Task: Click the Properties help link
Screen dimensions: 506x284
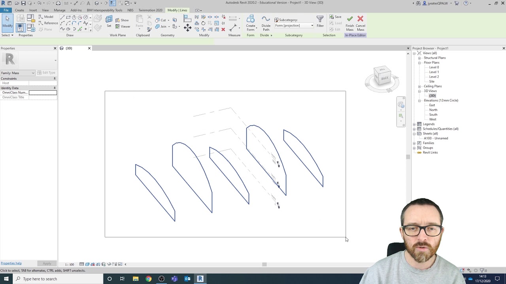Action: click(x=11, y=263)
